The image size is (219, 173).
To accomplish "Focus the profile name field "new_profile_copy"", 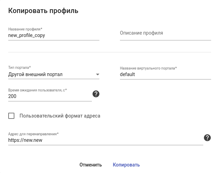I will (x=53, y=35).
